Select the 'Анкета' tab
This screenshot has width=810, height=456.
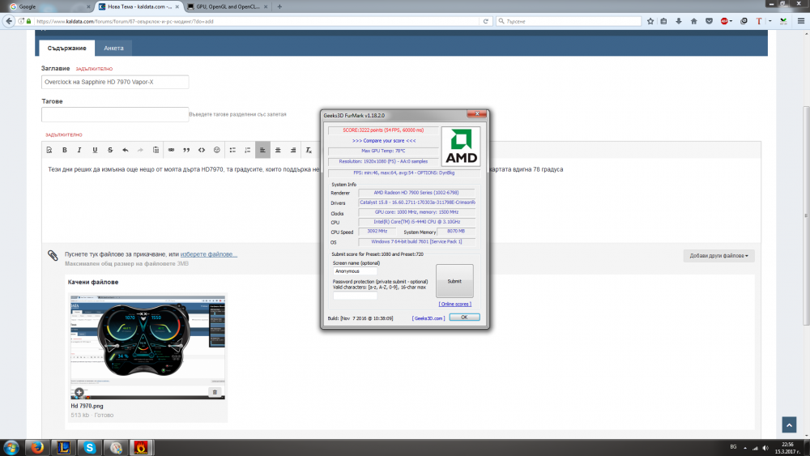pyautogui.click(x=113, y=48)
